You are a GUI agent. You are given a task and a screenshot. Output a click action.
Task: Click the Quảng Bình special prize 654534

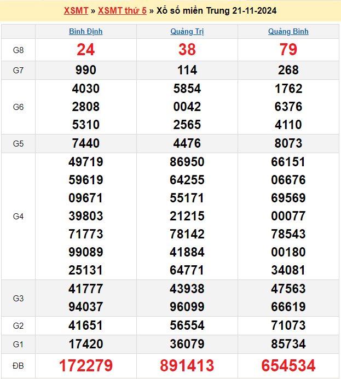click(x=288, y=365)
